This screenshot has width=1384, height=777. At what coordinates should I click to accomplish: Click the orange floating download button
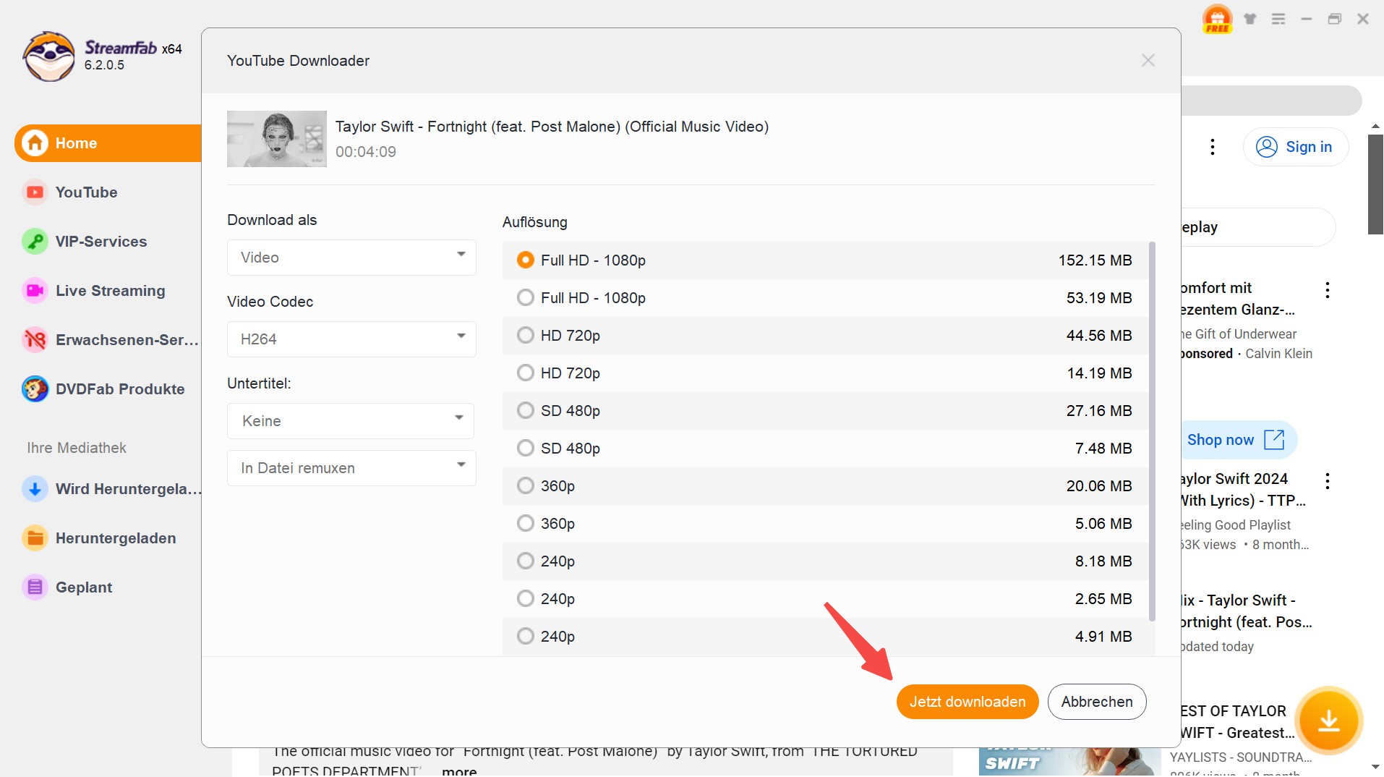click(1329, 721)
